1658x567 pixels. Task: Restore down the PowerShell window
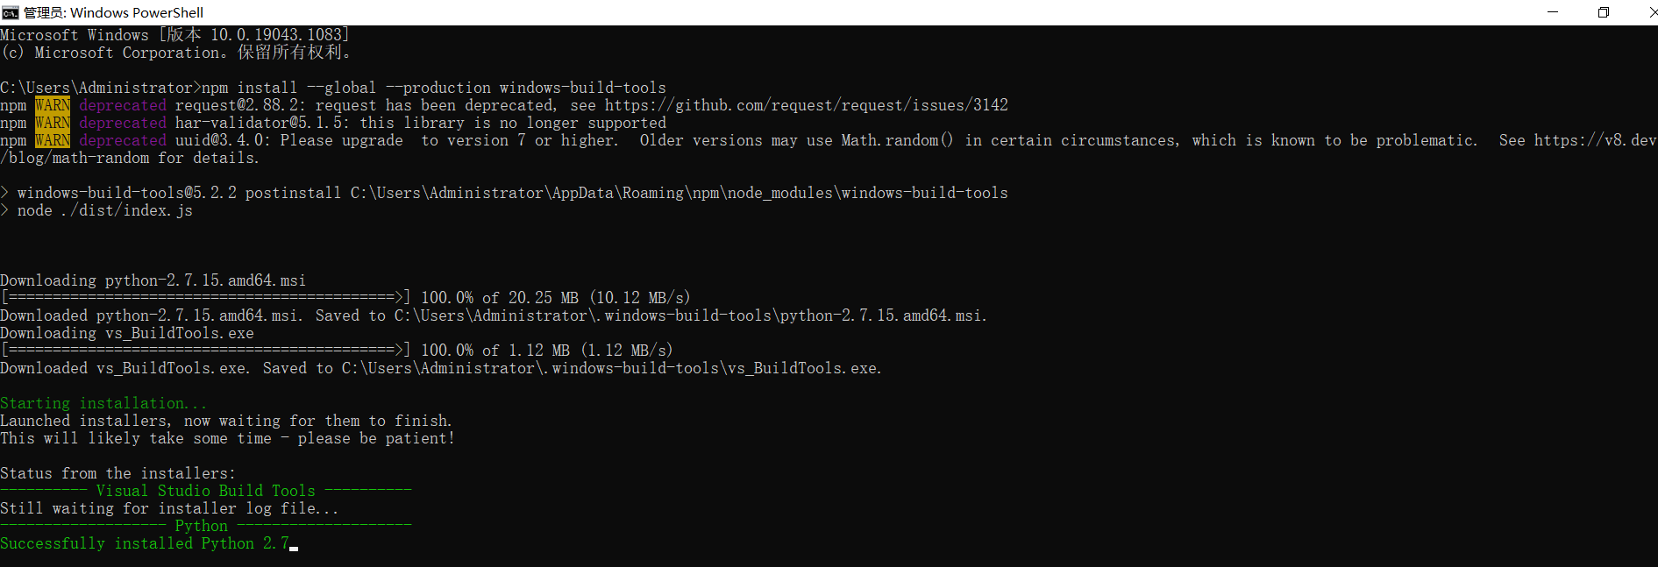[1603, 12]
